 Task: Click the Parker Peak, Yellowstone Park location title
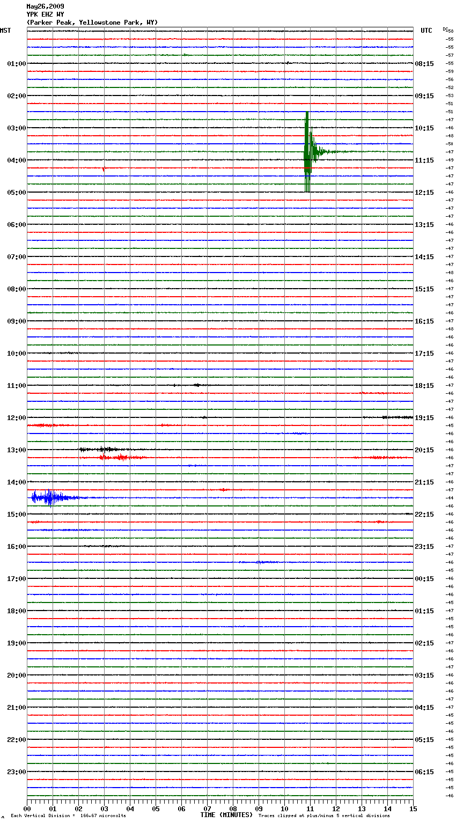92,23
